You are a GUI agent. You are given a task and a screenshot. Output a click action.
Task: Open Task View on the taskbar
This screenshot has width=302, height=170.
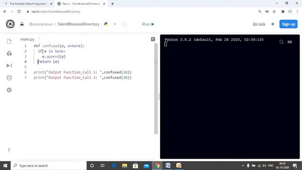[102, 166]
